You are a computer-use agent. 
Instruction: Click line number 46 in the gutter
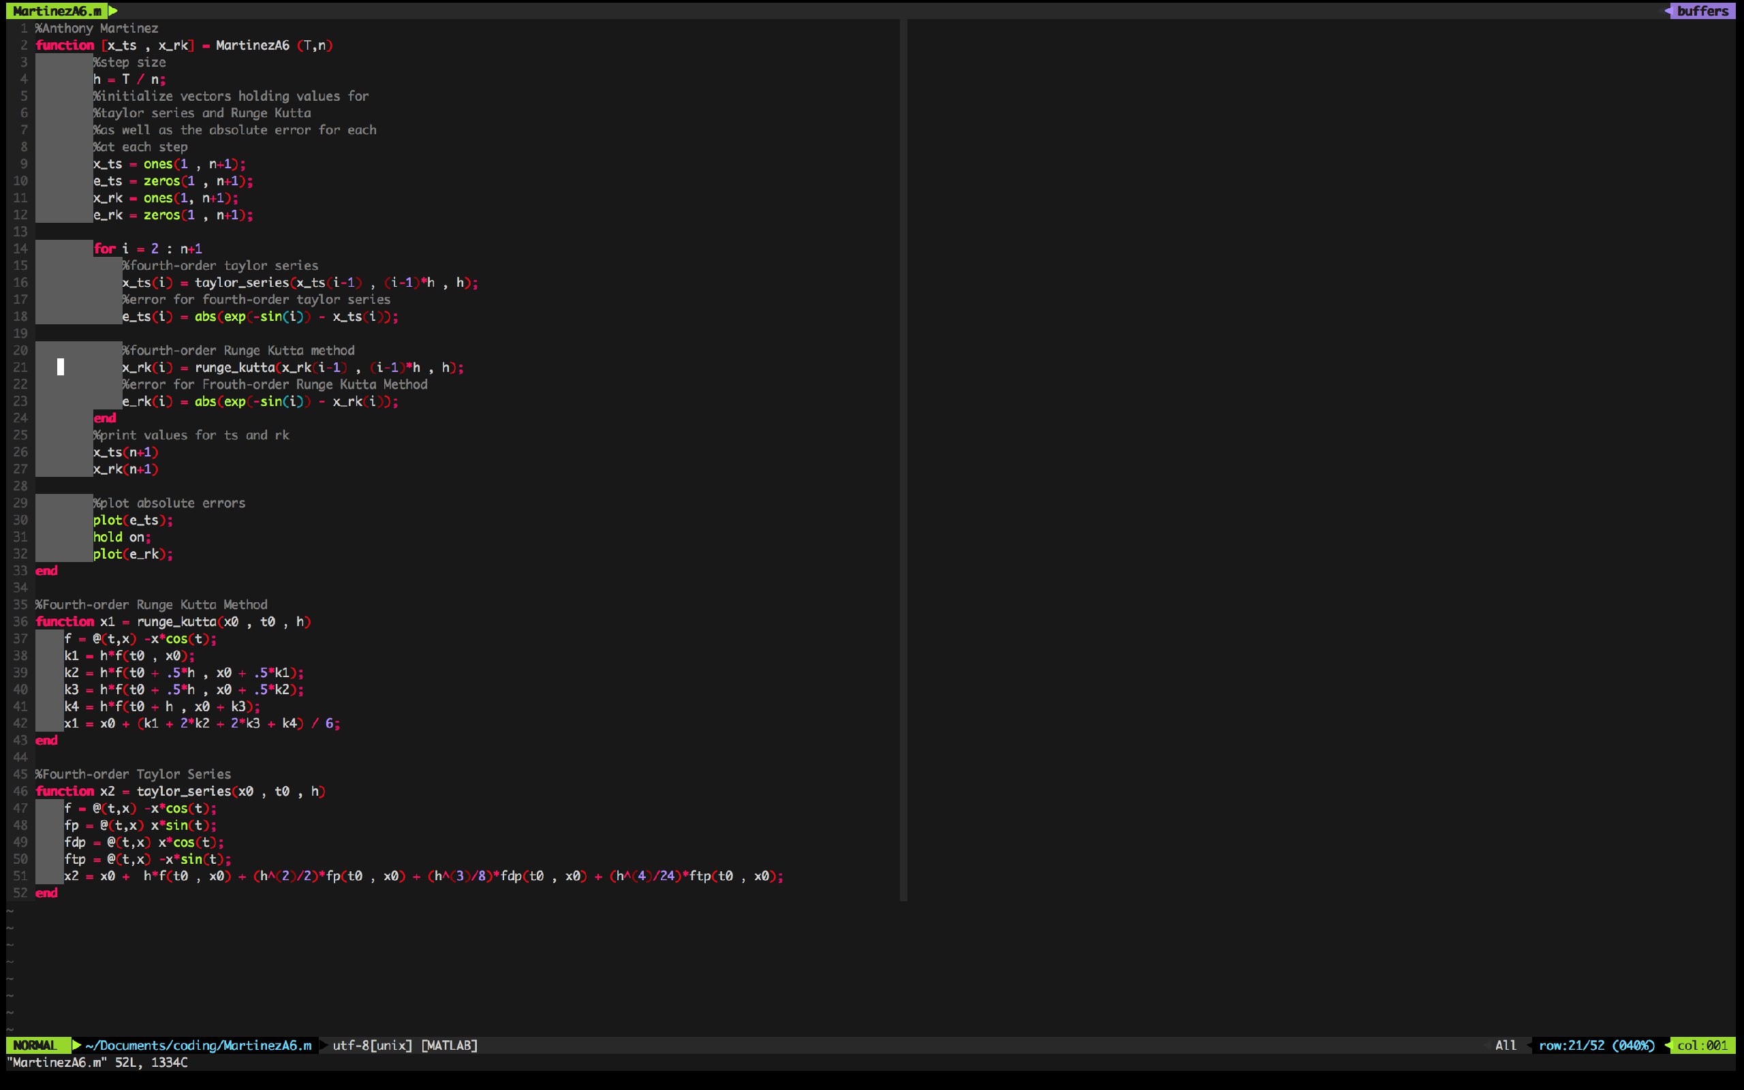coord(20,792)
